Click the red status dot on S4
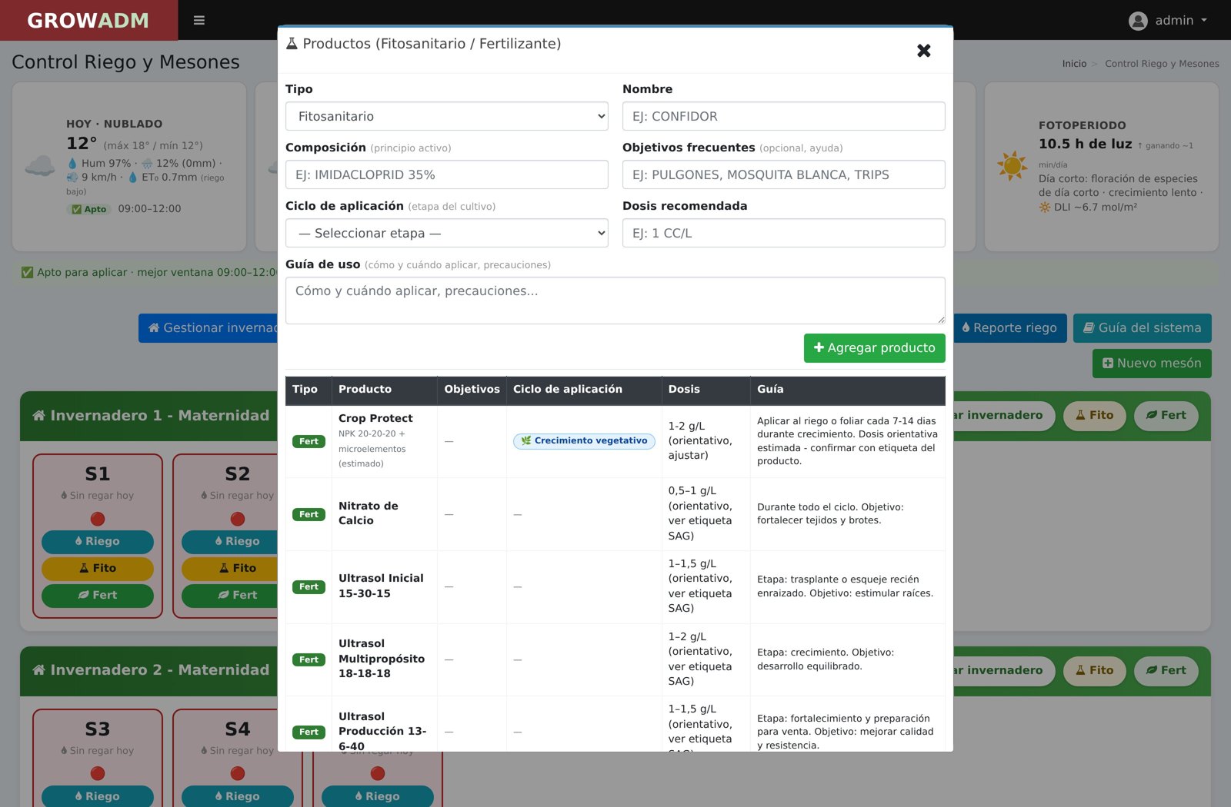The width and height of the screenshot is (1231, 807). [238, 773]
